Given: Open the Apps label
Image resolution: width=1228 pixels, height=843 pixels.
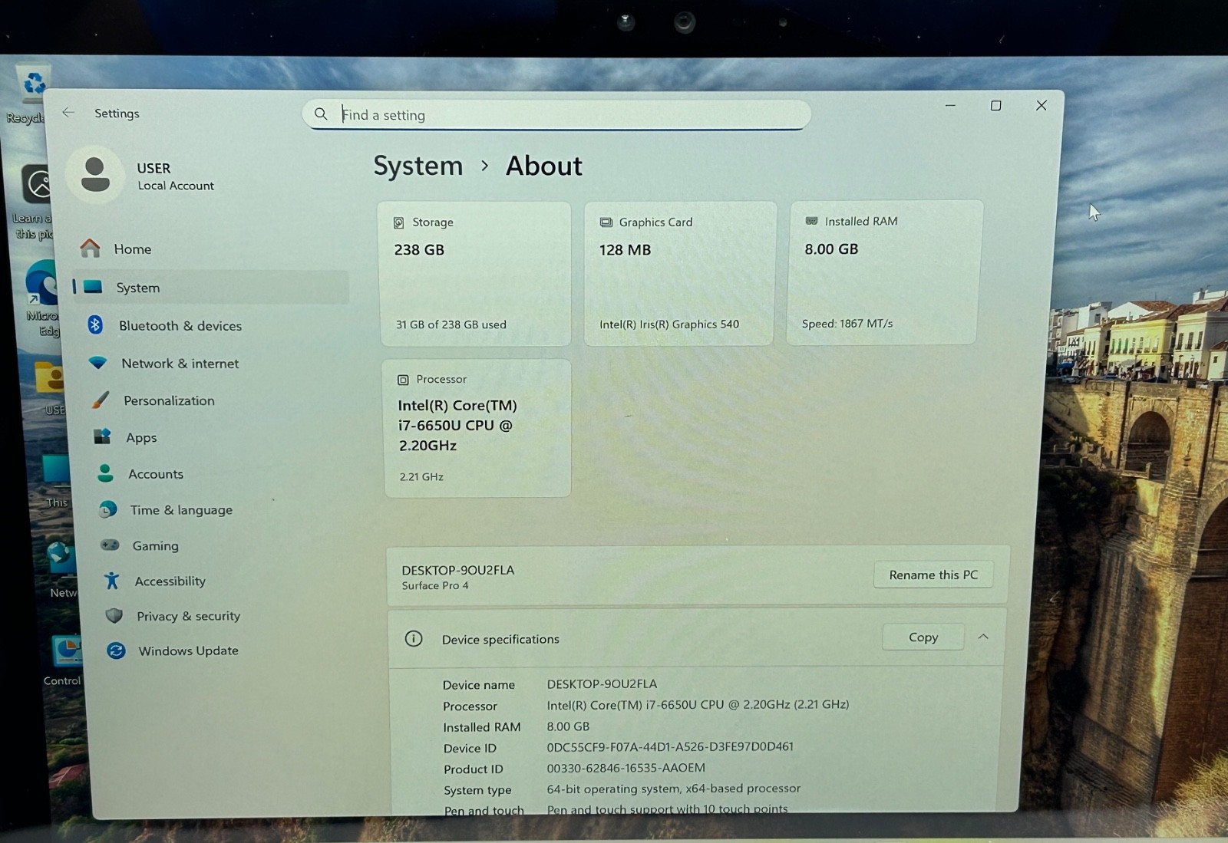Looking at the screenshot, I should [141, 438].
